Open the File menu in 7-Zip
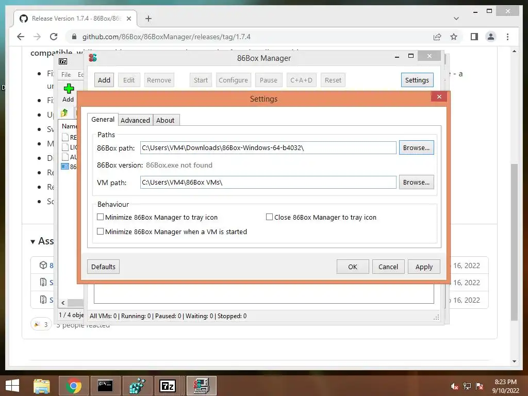Screen dimensions: 528x396 click(66, 74)
